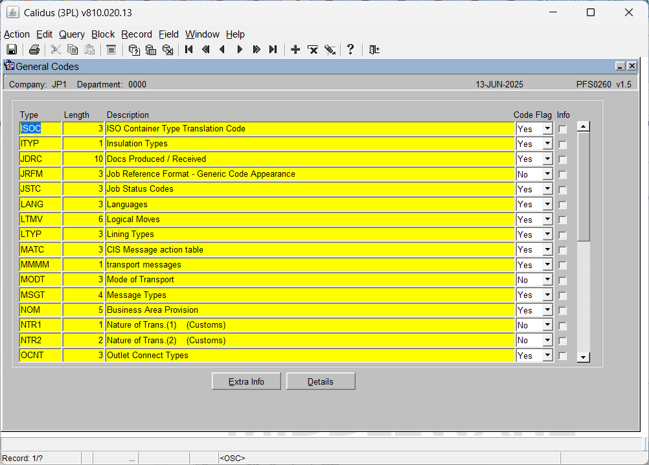Open Code Flag dropdown for LTMV

(547, 220)
